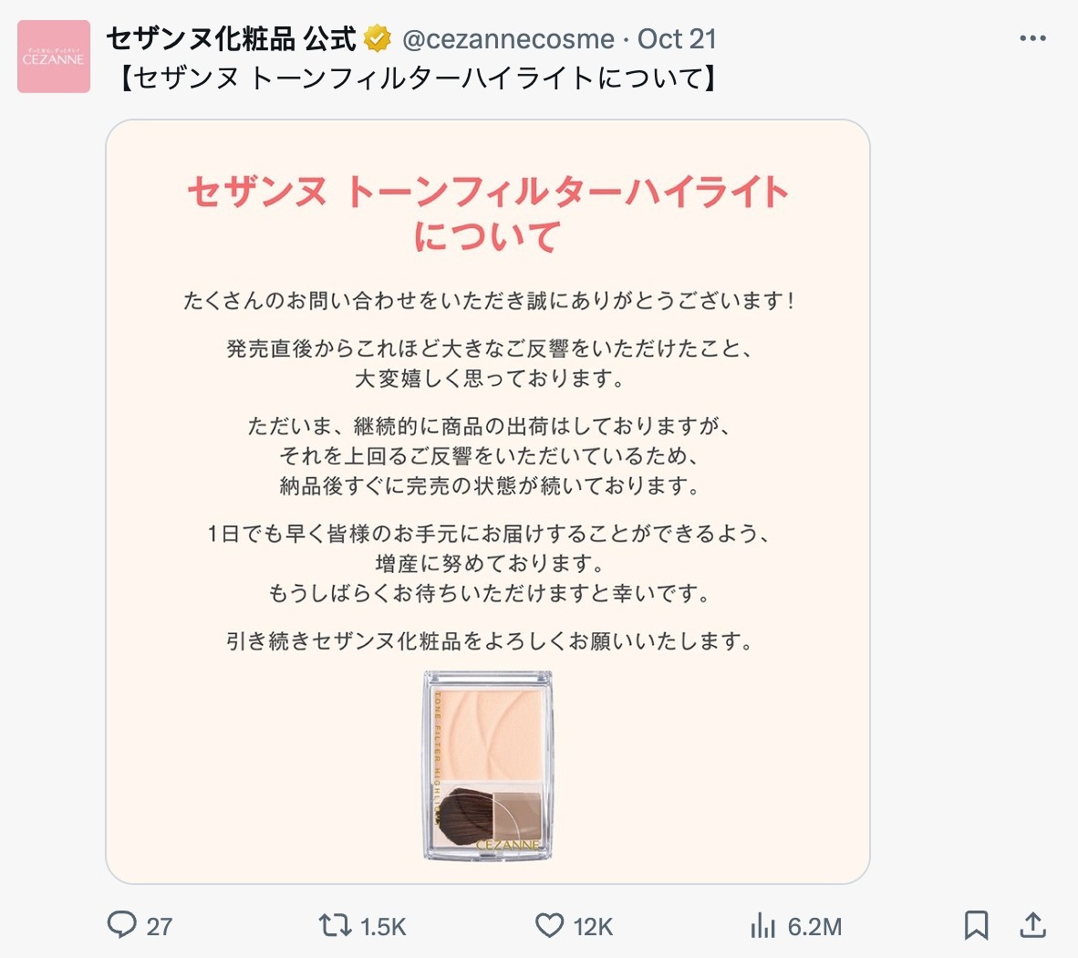Click the 12K like count

coord(593,926)
